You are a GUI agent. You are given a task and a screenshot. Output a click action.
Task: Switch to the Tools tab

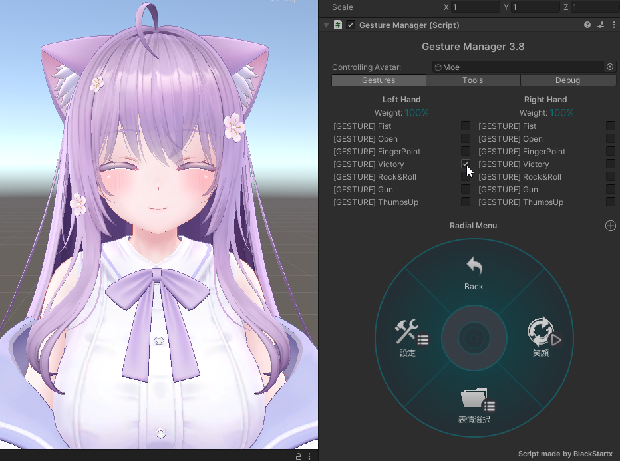point(473,80)
